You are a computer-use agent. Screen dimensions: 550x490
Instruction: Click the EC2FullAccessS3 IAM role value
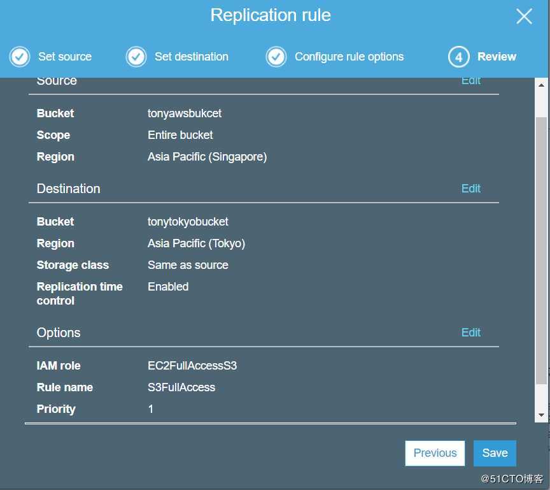click(192, 366)
